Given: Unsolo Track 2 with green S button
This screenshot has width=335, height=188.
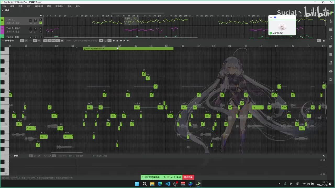Looking at the screenshot, I should click(x=41, y=23).
